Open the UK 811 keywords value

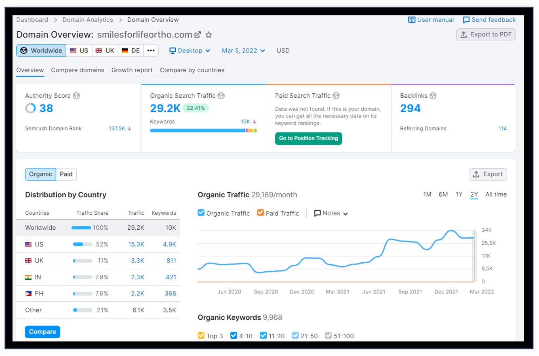(171, 261)
